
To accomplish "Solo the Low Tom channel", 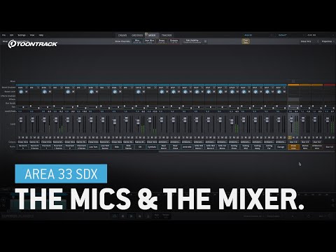I will [90, 137].
